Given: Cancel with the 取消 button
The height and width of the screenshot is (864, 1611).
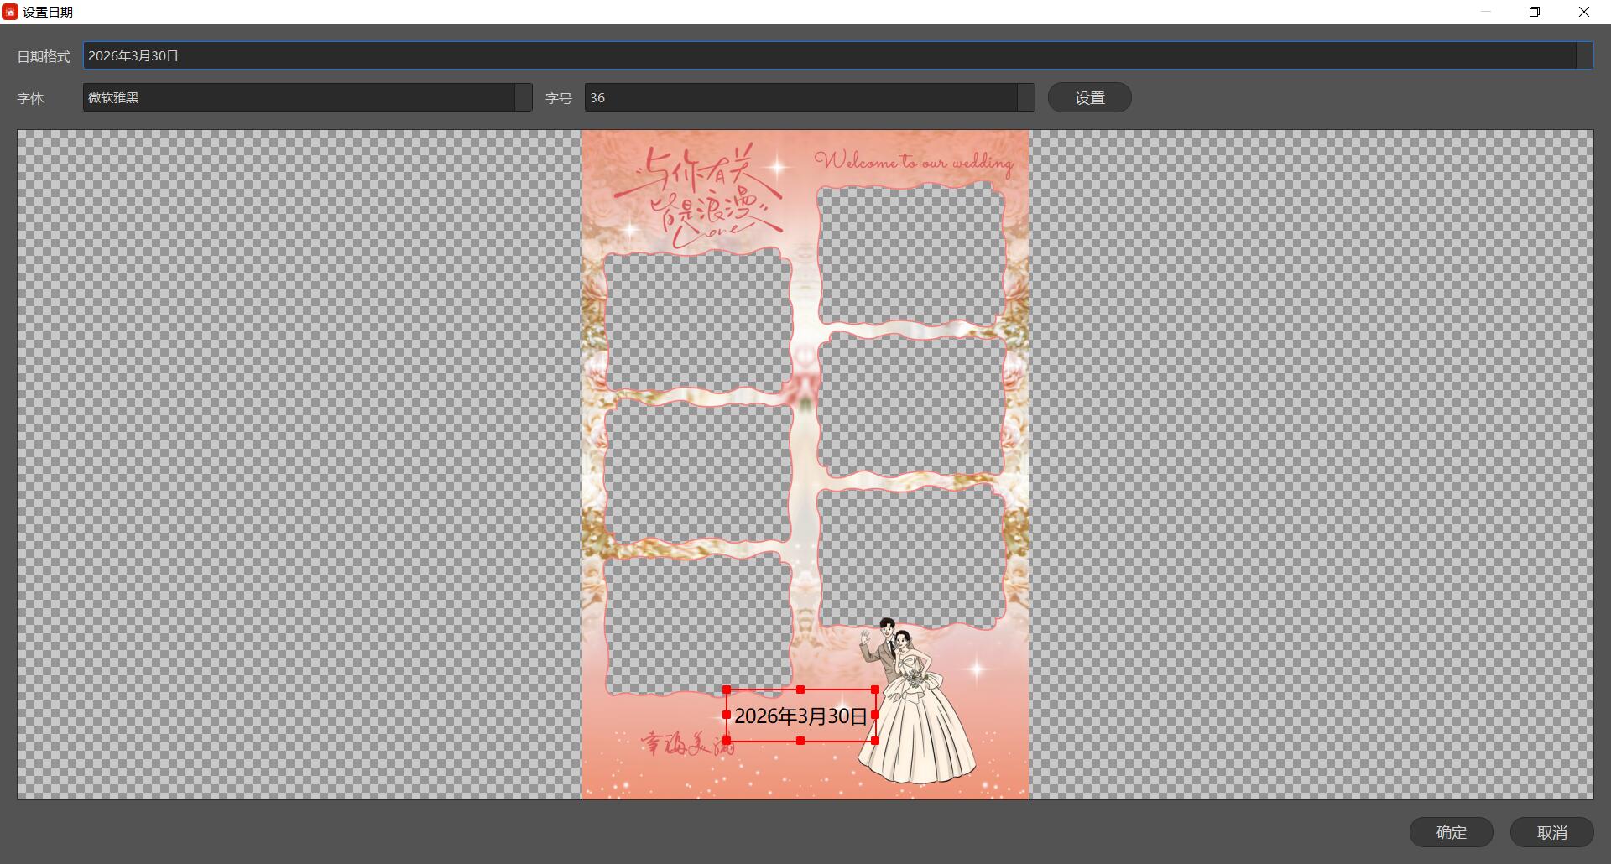Looking at the screenshot, I should point(1551,832).
